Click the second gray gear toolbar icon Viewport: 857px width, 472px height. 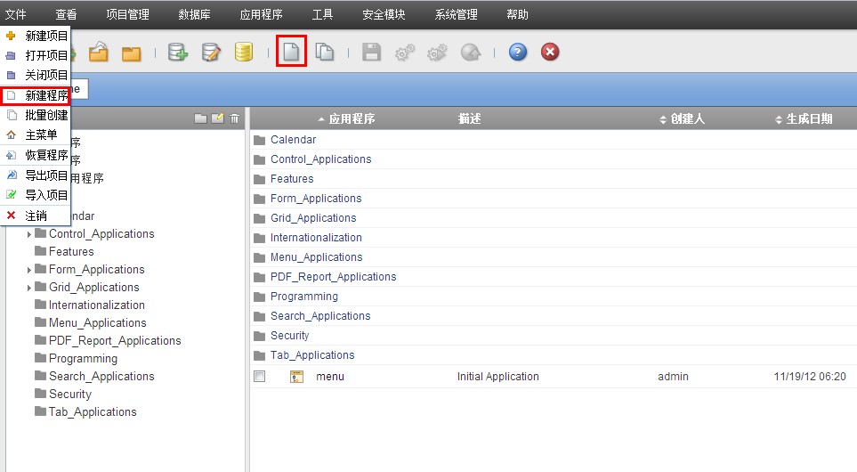(437, 52)
